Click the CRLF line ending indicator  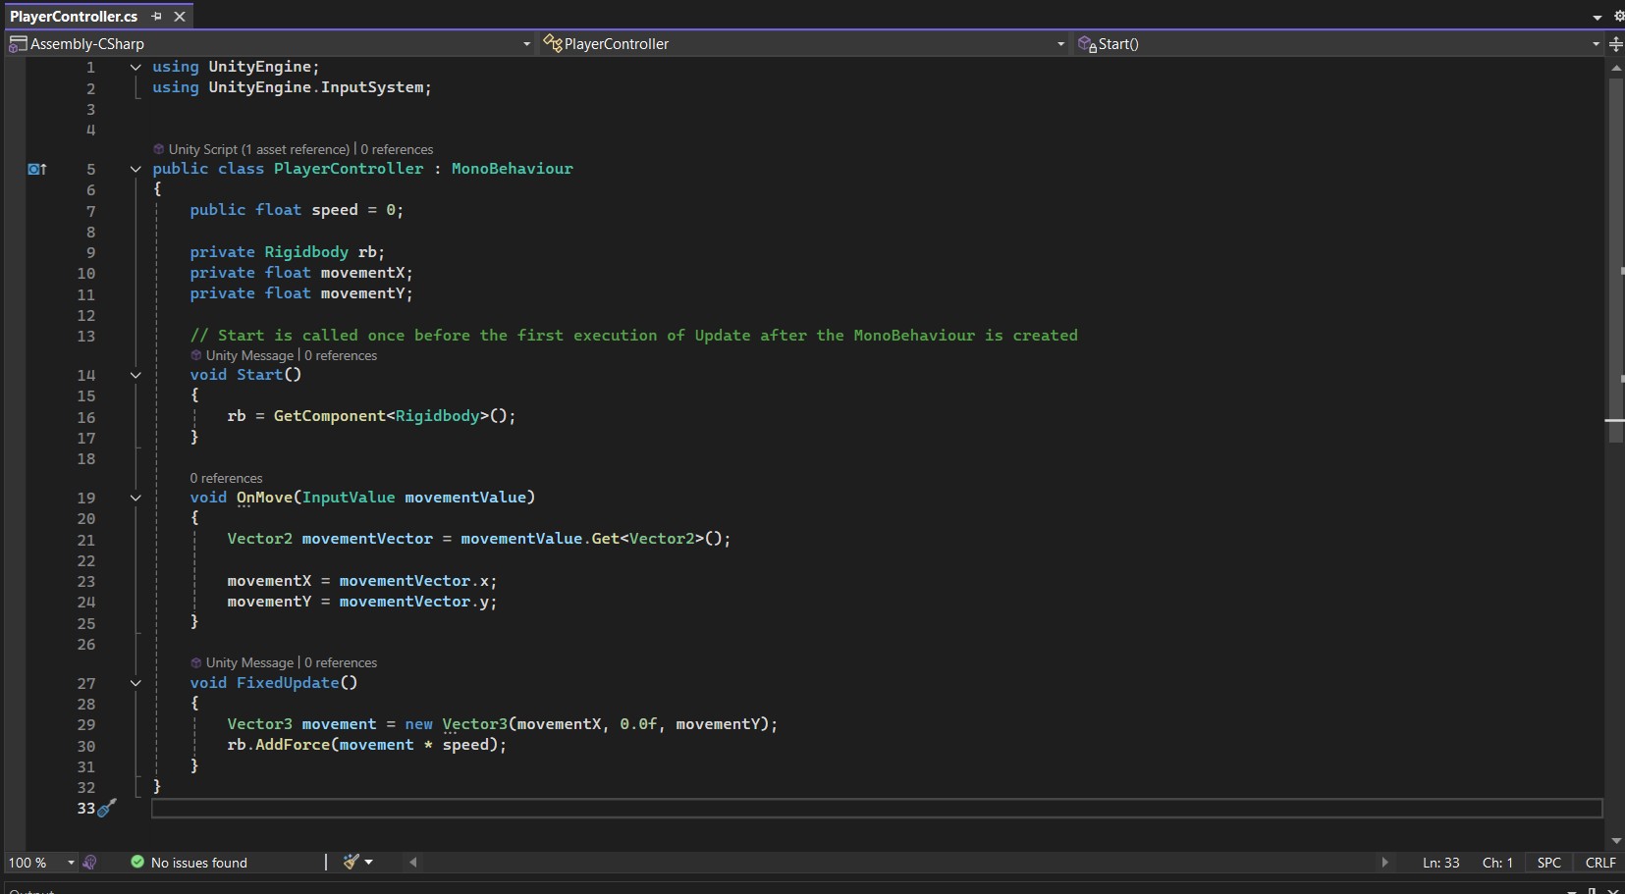pyautogui.click(x=1599, y=863)
